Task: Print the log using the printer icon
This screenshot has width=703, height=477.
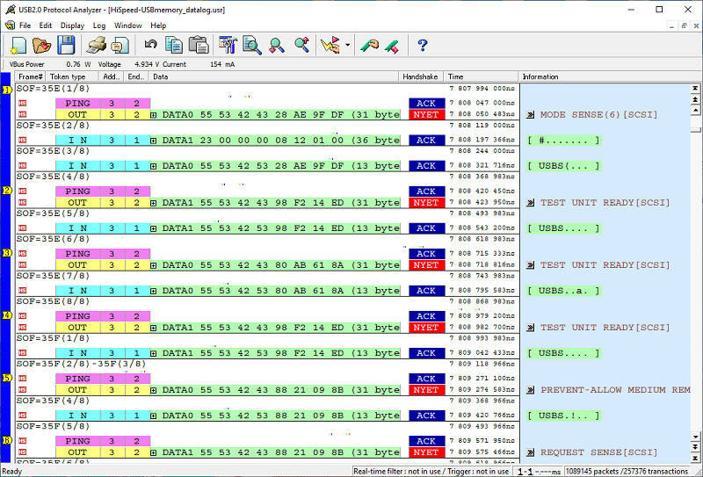Action: pyautogui.click(x=97, y=46)
